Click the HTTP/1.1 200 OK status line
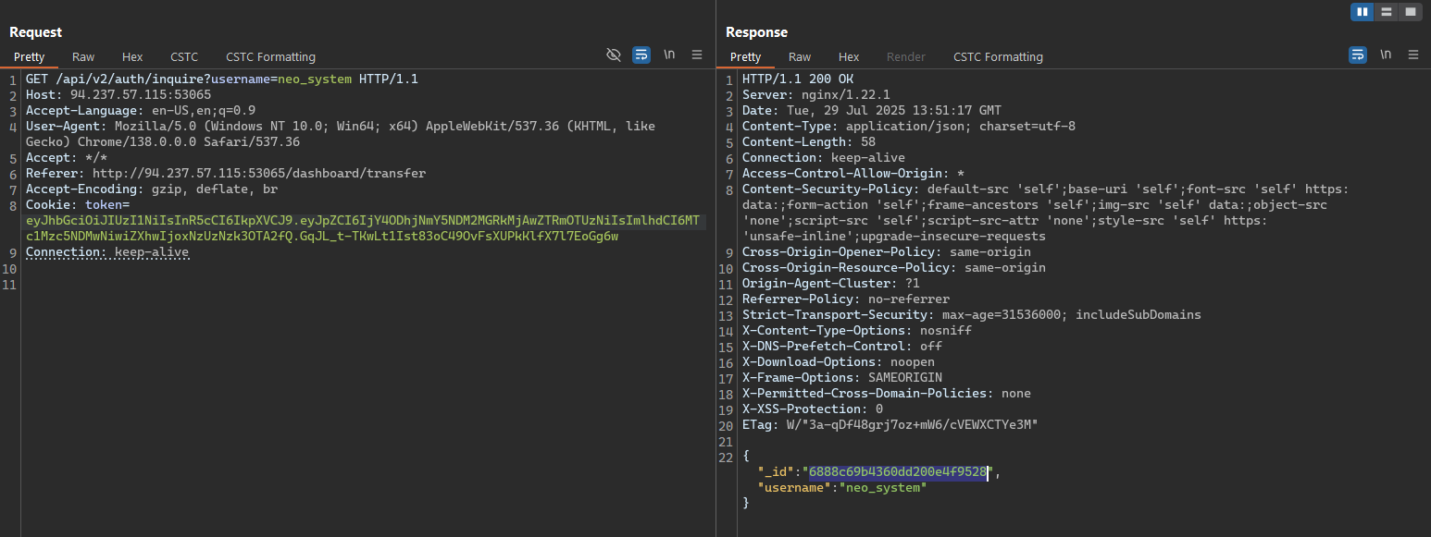Image resolution: width=1431 pixels, height=537 pixels. (x=798, y=79)
